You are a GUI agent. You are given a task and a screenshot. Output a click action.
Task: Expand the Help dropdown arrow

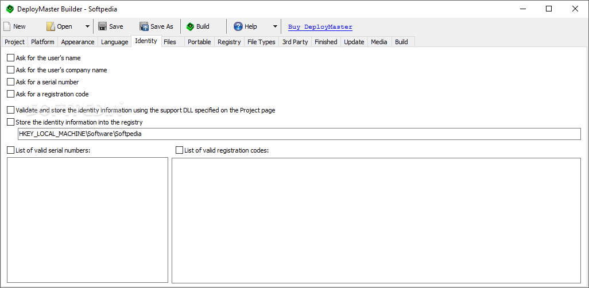coord(275,26)
